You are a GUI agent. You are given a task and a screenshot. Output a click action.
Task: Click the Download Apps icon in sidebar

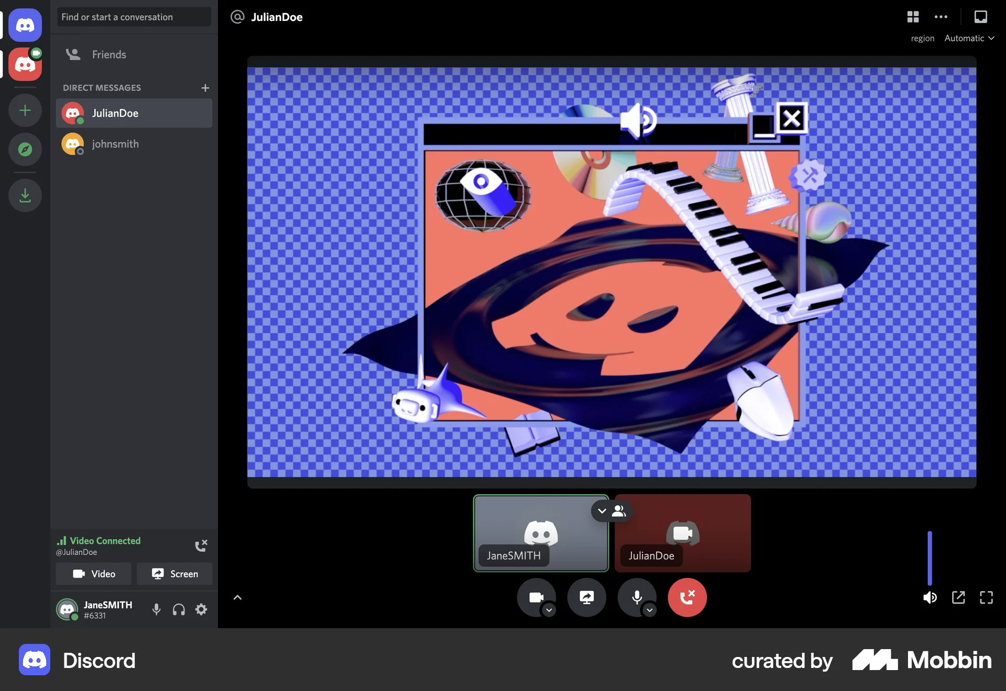(25, 195)
